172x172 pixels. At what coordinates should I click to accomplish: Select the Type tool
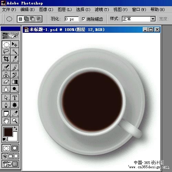pyautogui.click(x=15, y=98)
